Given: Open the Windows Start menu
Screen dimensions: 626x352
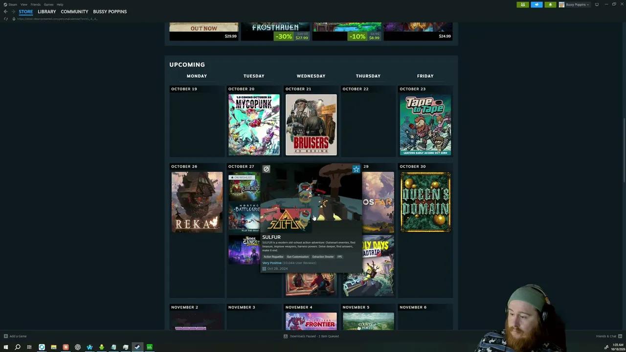Looking at the screenshot, I should tap(6, 347).
